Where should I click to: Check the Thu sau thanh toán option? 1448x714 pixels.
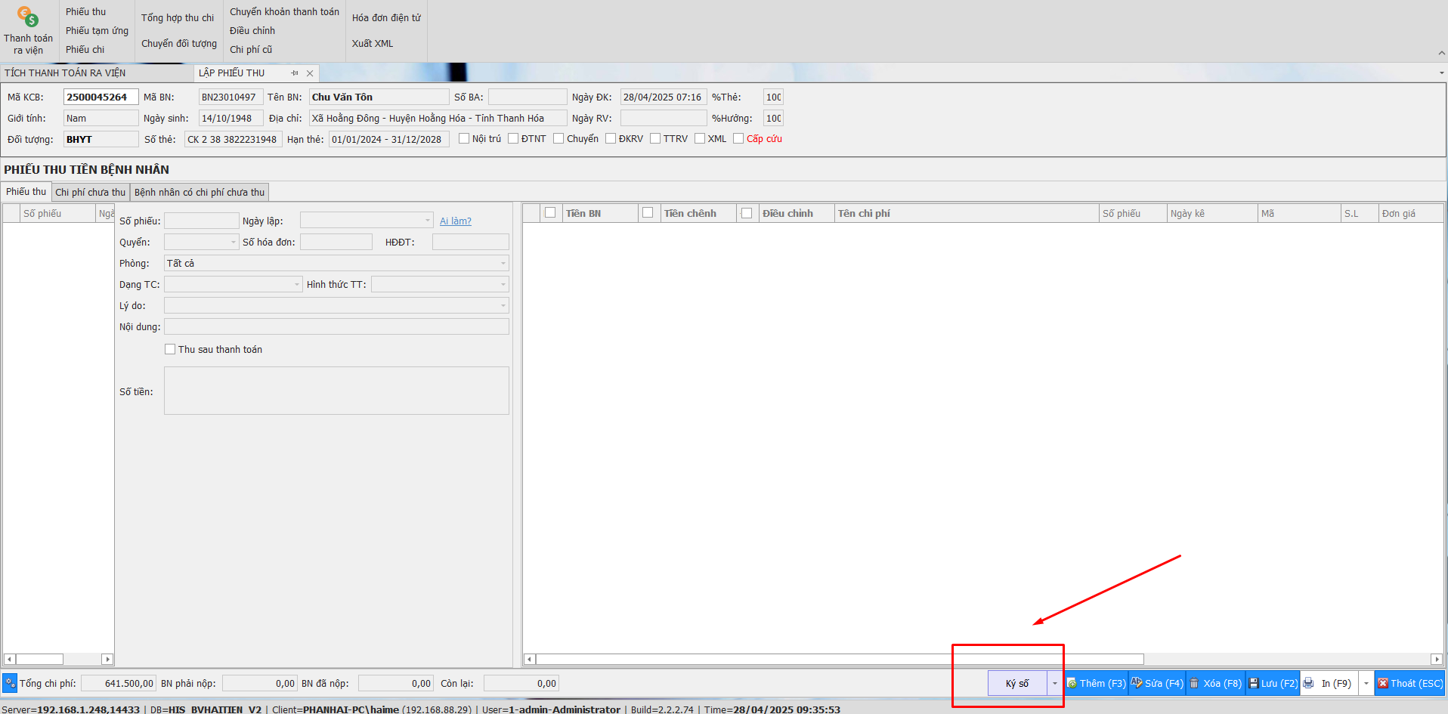(170, 349)
